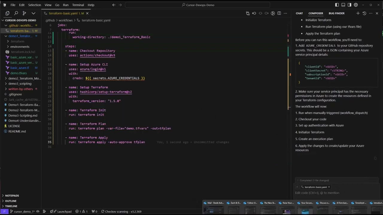Publish changes cloud sync icon
The image size is (383, 215).
[38, 211]
